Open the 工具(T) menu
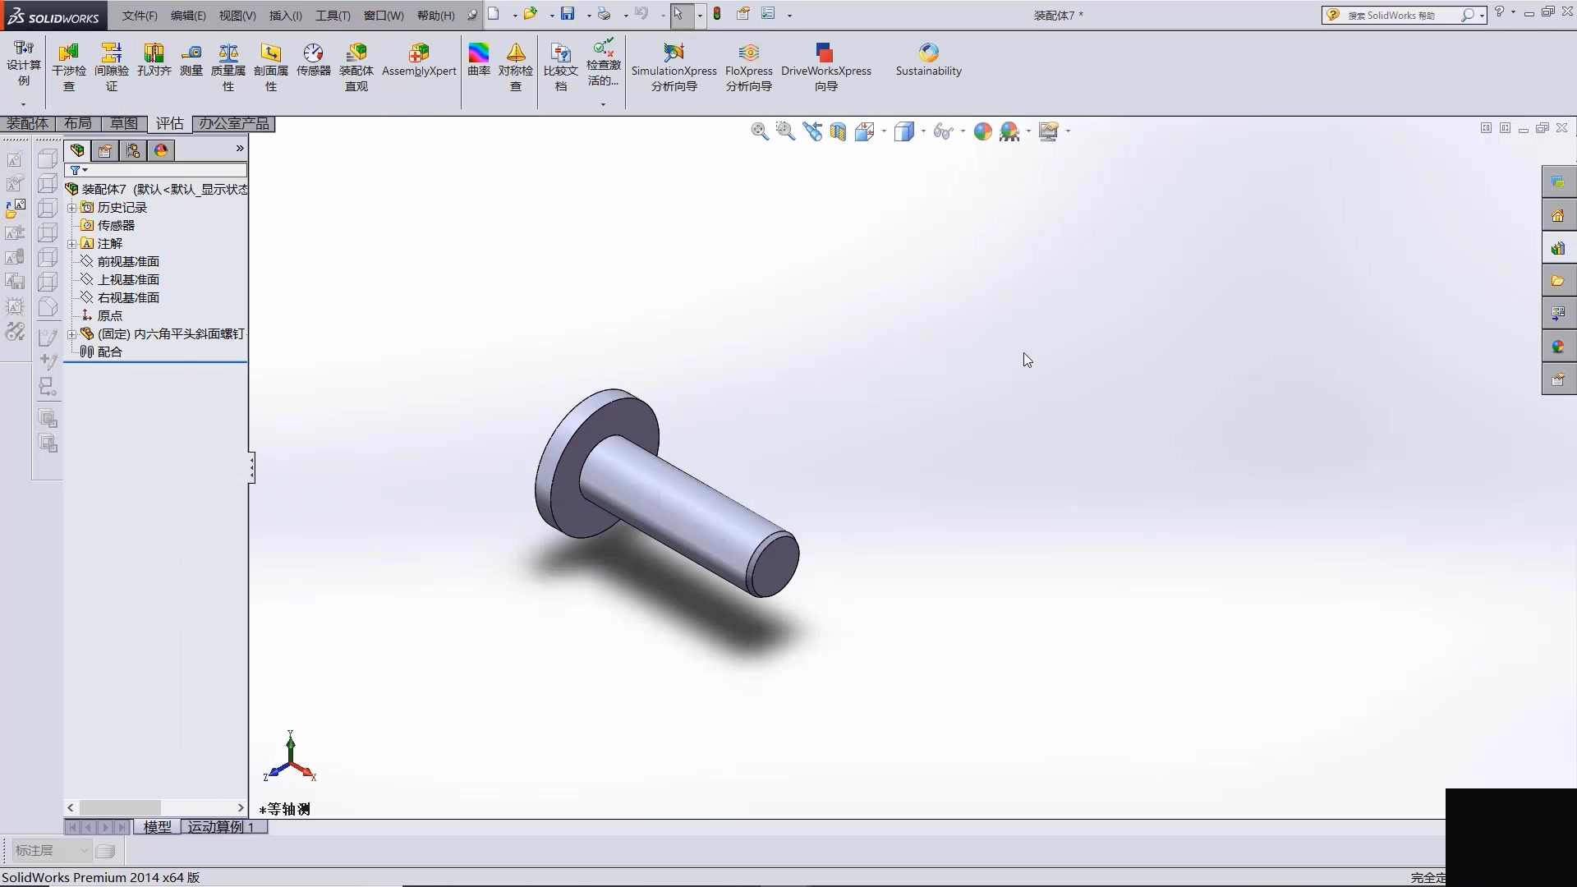Screen dimensions: 1577x887 [x=332, y=15]
